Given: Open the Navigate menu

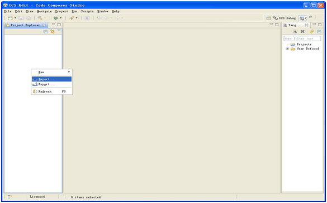Looking at the screenshot, I should coord(44,11).
